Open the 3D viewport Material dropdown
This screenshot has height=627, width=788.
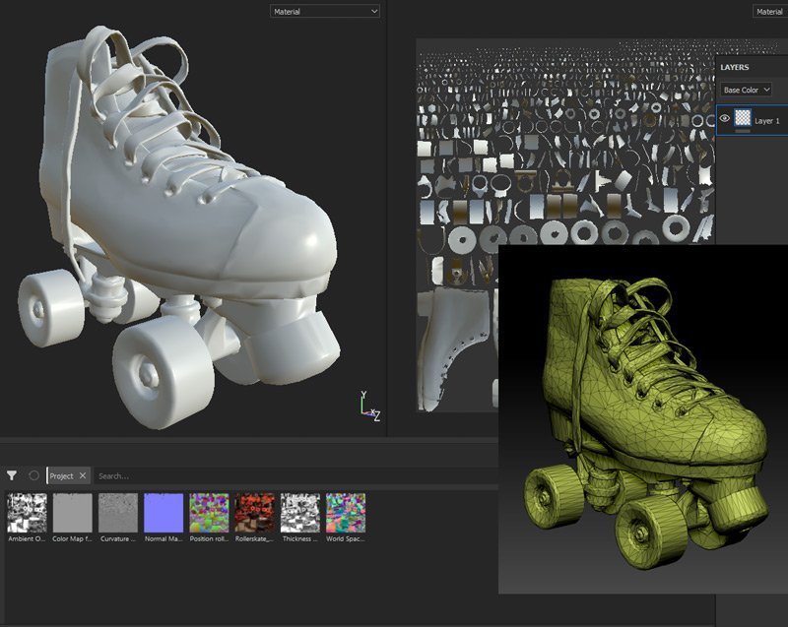click(325, 11)
